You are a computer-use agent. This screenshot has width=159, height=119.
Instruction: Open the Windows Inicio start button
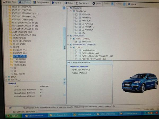(x=14, y=116)
